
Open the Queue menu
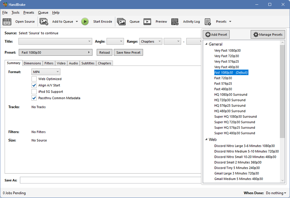point(43,13)
